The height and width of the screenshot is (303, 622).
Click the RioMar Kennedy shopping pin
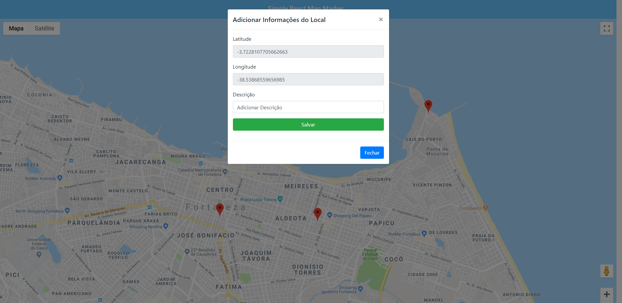(x=60, y=178)
